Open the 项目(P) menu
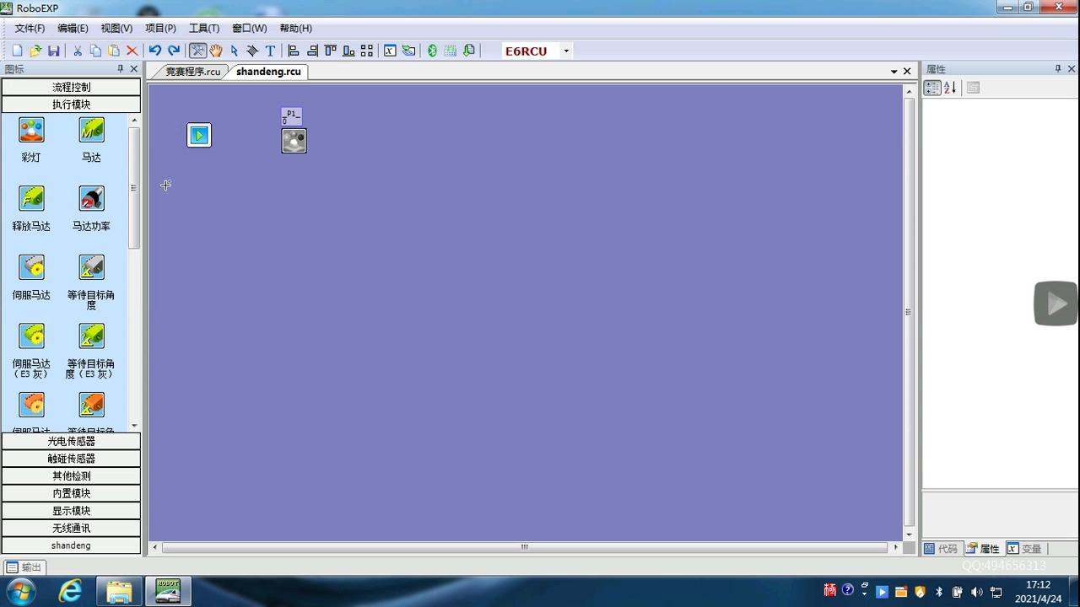This screenshot has width=1080, height=607. point(160,29)
